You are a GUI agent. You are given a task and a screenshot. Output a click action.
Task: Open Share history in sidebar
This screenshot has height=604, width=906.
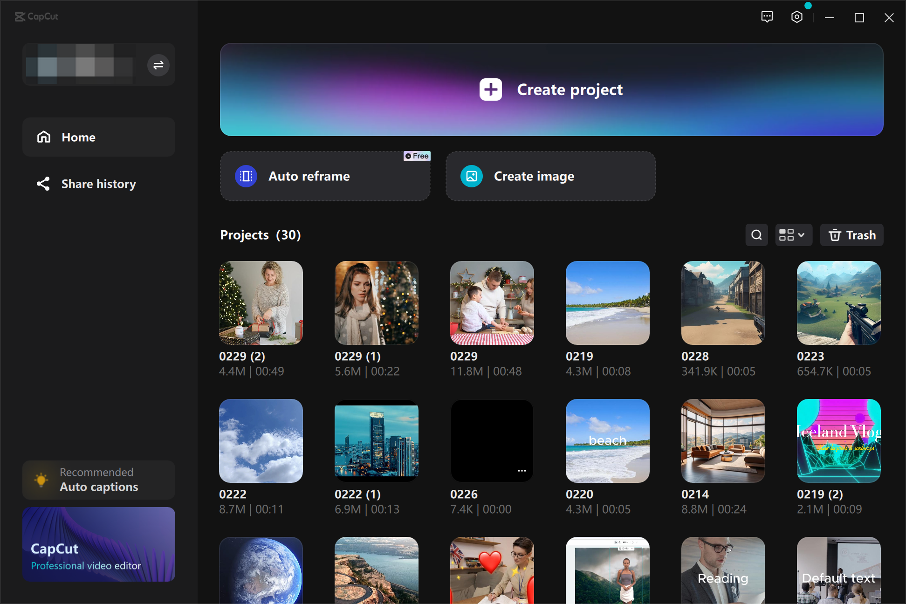pyautogui.click(x=99, y=184)
